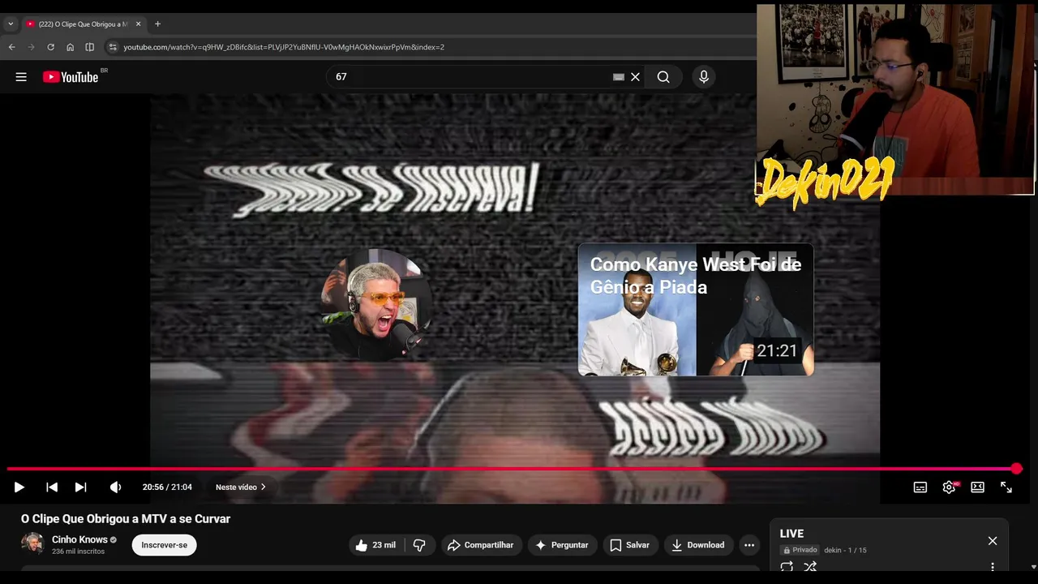The height and width of the screenshot is (584, 1038).
Task: Click the address bar URL
Action: pyautogui.click(x=284, y=47)
